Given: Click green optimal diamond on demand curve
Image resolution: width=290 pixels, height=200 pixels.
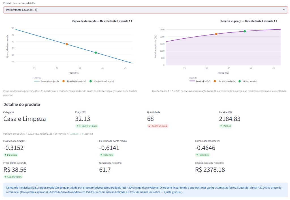Looking at the screenshot, I should (96, 53).
